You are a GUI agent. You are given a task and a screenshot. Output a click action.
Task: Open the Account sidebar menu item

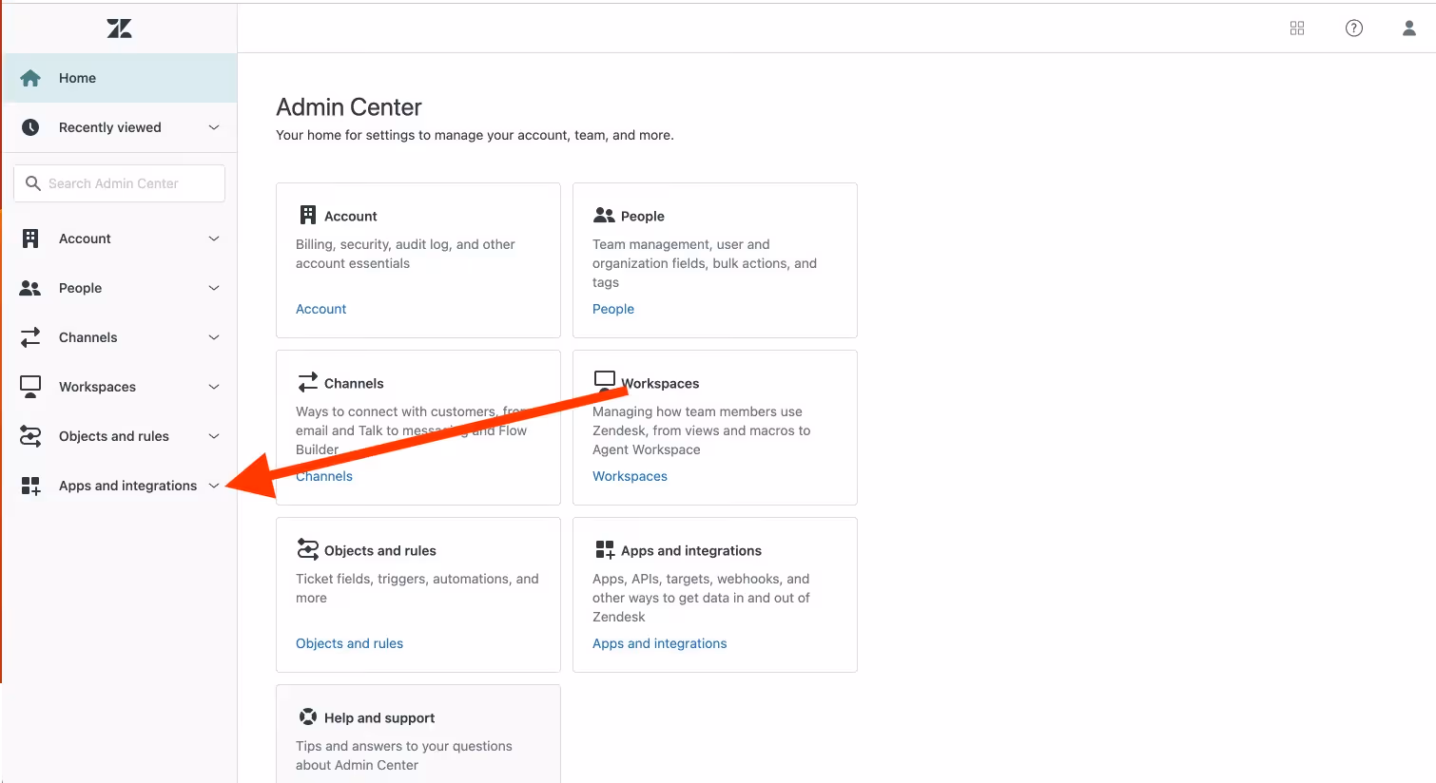pyautogui.click(x=120, y=239)
